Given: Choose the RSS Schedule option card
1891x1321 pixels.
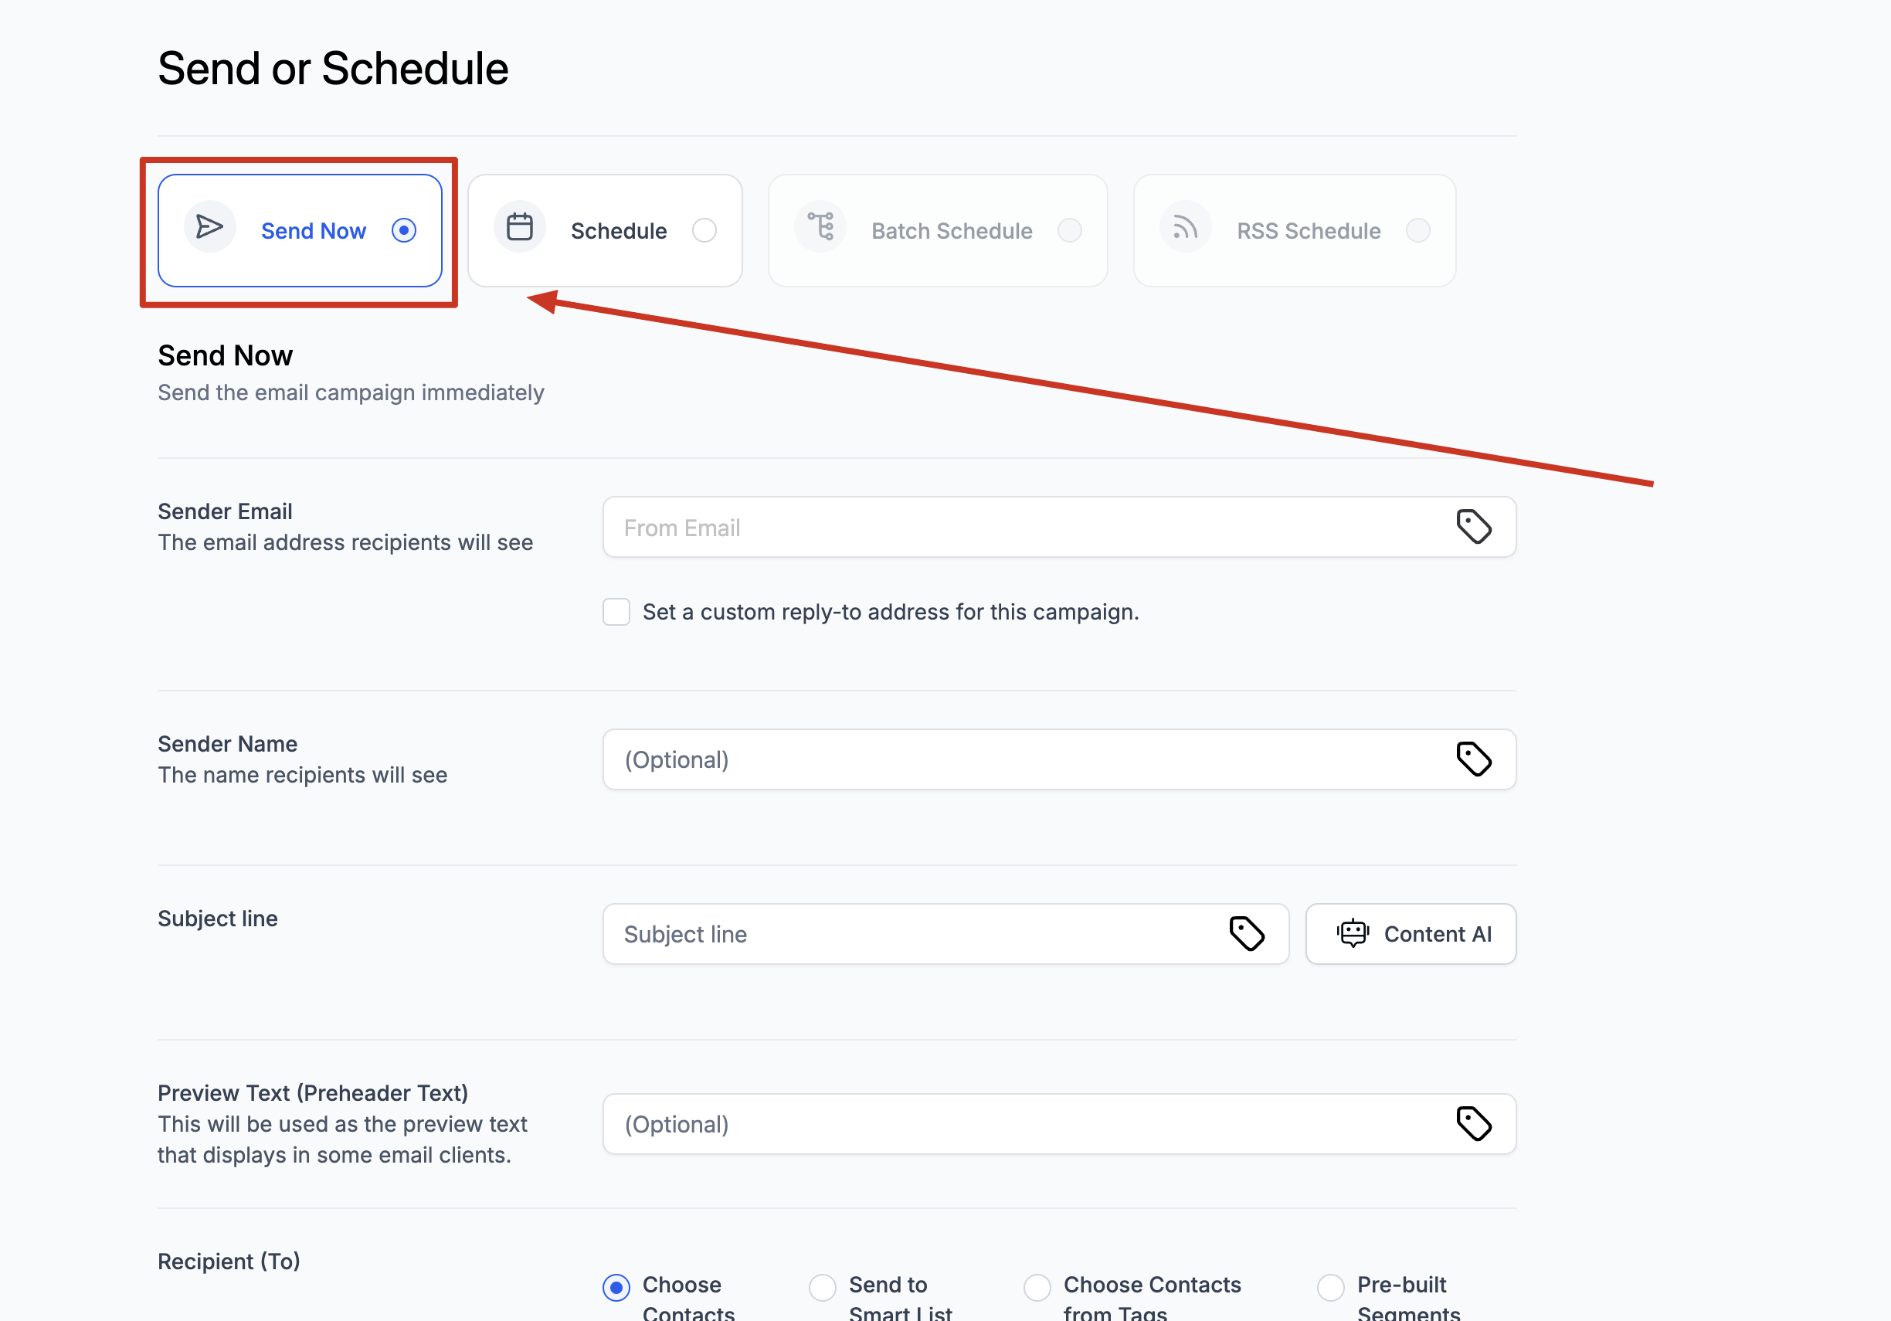Looking at the screenshot, I should (x=1294, y=231).
